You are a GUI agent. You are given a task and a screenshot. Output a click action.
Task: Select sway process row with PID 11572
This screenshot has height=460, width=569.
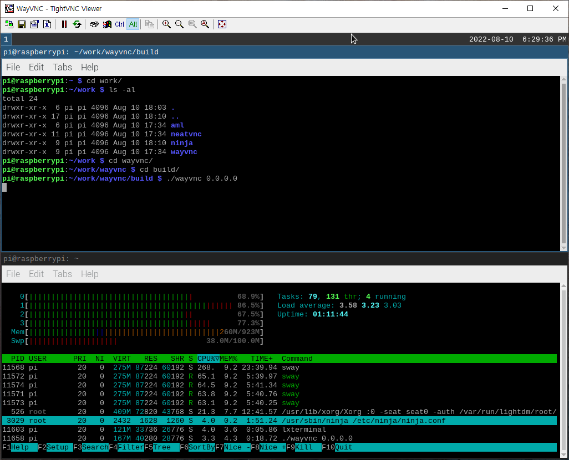(280, 376)
